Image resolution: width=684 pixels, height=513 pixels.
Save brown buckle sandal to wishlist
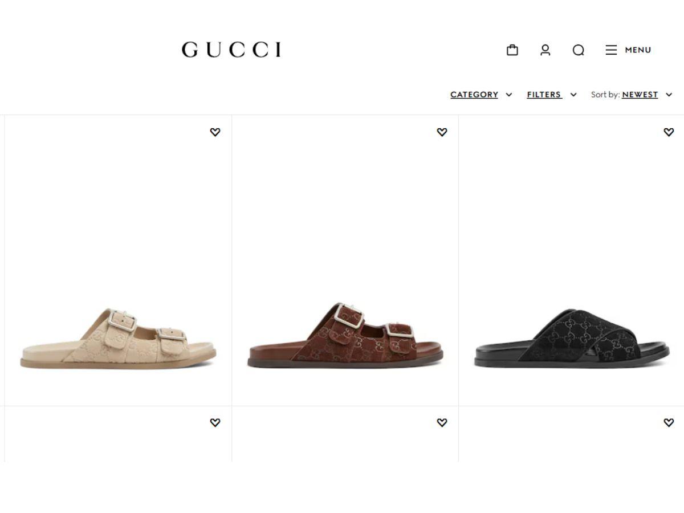[442, 132]
